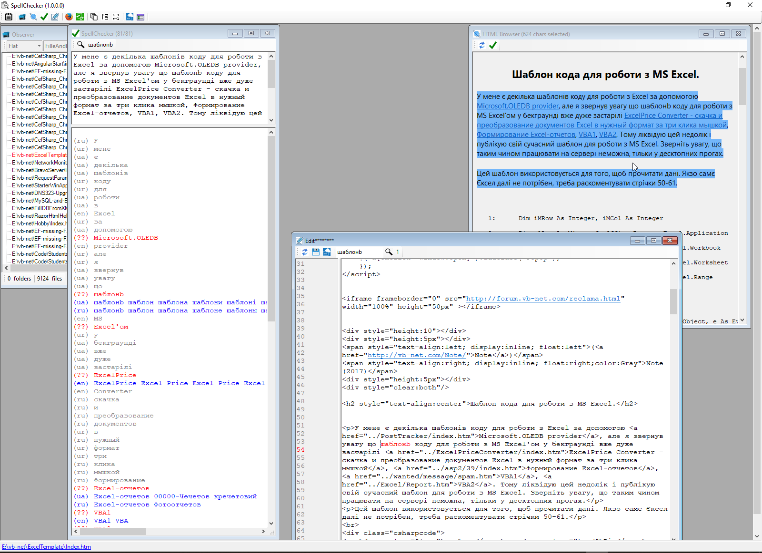Click the green checkmark in HTML Browser toolbar
The image size is (762, 553).
point(493,45)
